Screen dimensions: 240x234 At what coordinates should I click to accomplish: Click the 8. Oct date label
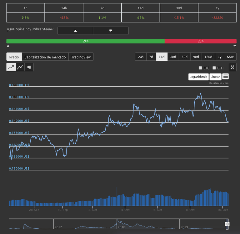point(190,210)
